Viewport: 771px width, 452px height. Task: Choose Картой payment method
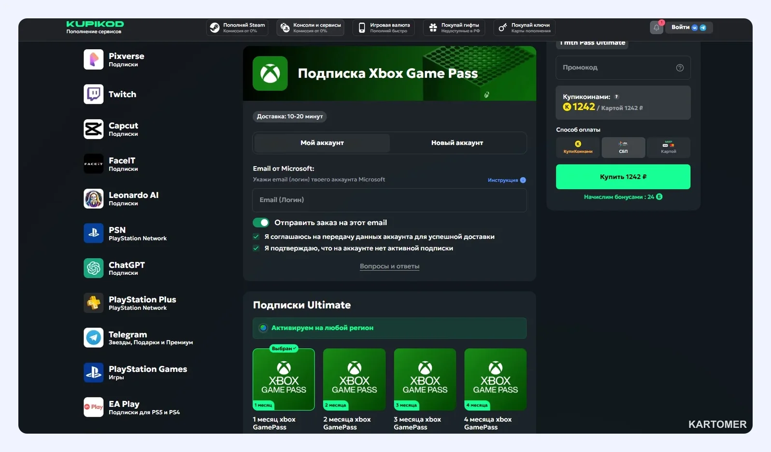[669, 147]
